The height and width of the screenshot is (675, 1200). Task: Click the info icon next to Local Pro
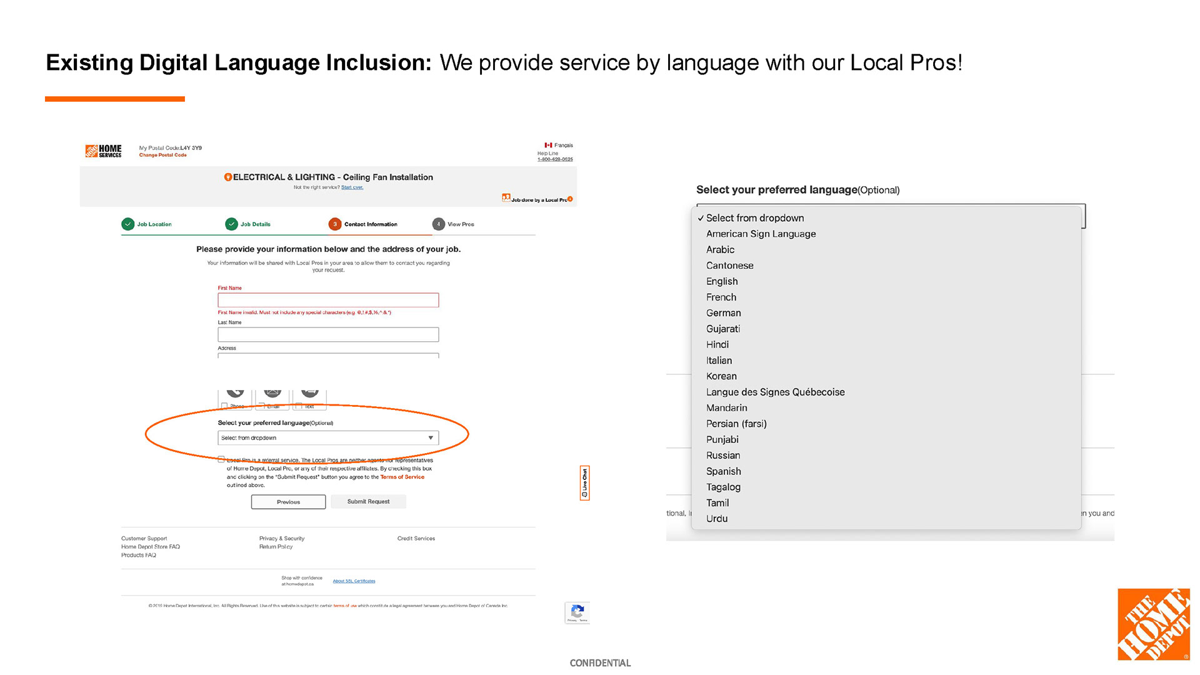click(x=570, y=199)
